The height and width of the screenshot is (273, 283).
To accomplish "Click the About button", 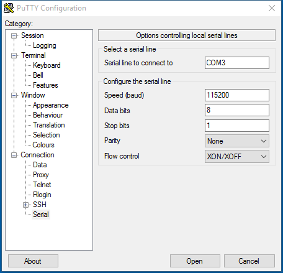I will [x=33, y=261].
